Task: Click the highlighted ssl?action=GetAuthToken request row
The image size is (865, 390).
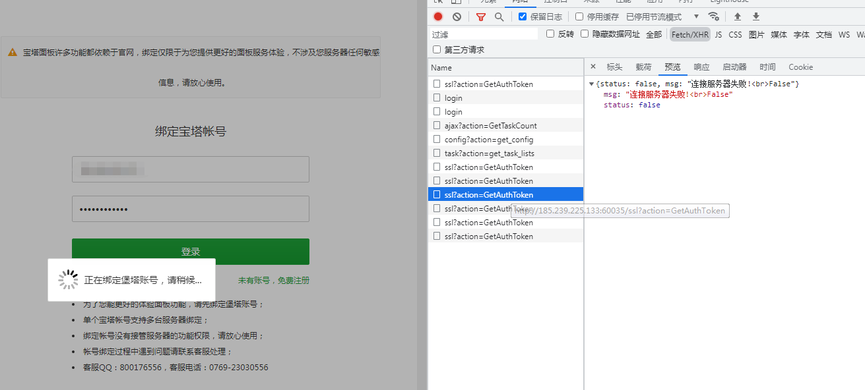Action: [505, 194]
